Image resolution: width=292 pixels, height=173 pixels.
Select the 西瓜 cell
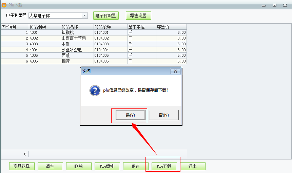coord(77,55)
